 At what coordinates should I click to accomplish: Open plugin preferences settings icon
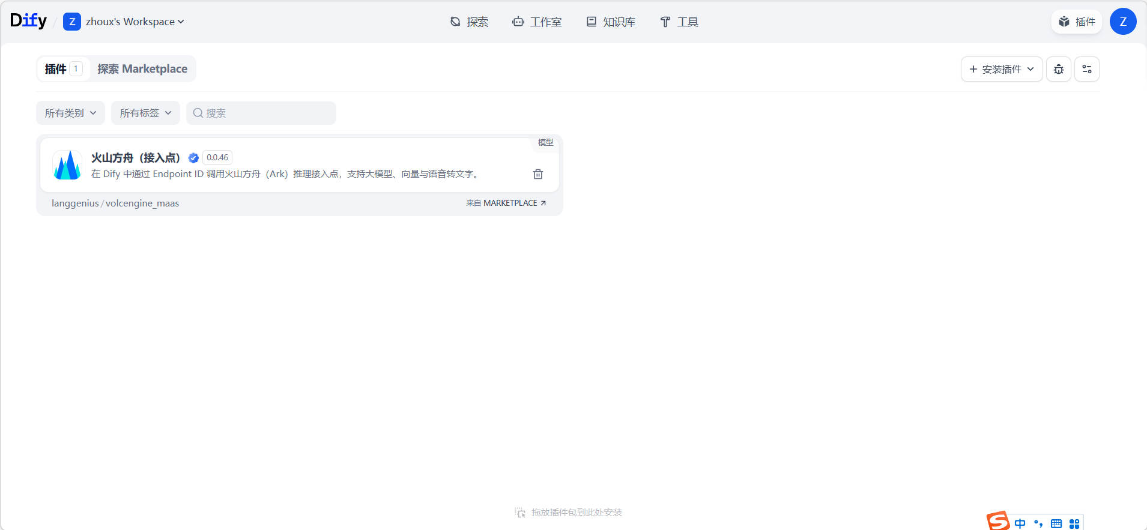click(1086, 69)
